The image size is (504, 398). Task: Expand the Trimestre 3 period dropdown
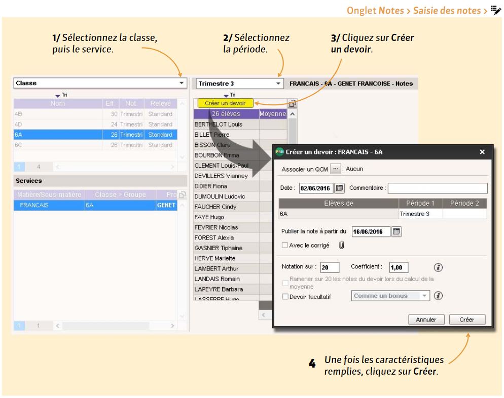click(278, 83)
